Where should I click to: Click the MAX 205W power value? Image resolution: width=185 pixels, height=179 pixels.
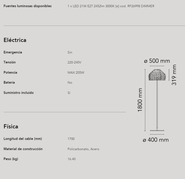76,73
